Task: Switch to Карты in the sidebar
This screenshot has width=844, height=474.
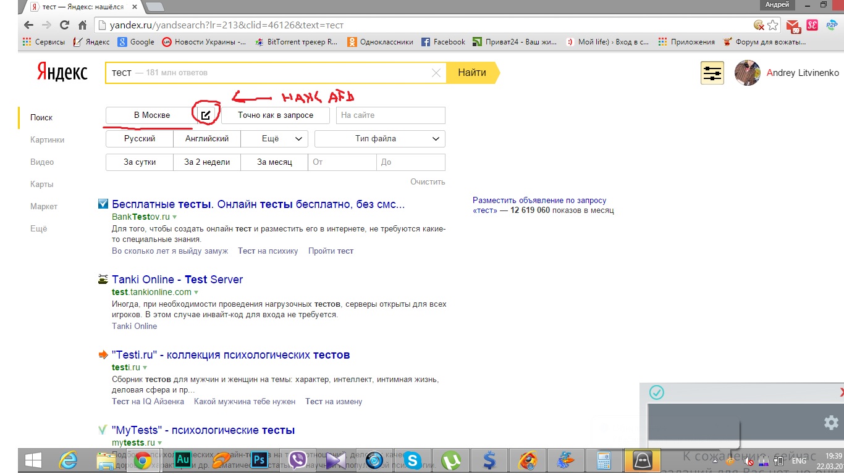Action: click(41, 184)
